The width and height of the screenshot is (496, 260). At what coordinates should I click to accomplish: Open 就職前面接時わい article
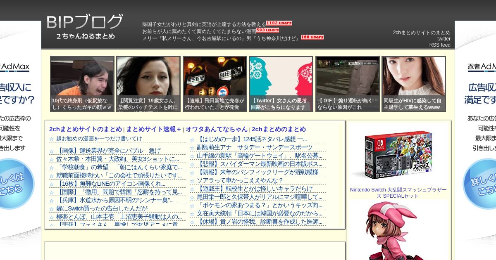(x=119, y=175)
